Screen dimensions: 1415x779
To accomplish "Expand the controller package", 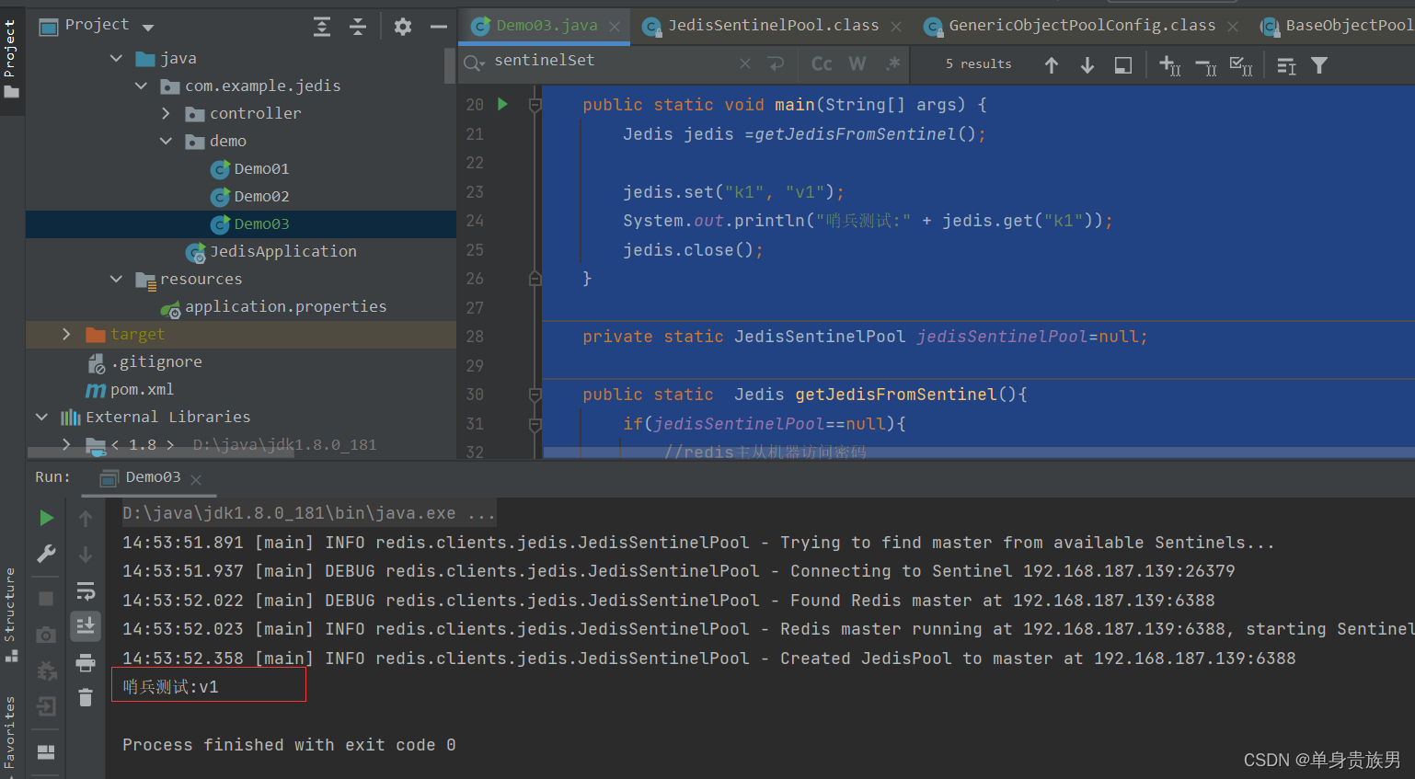I will click(166, 113).
